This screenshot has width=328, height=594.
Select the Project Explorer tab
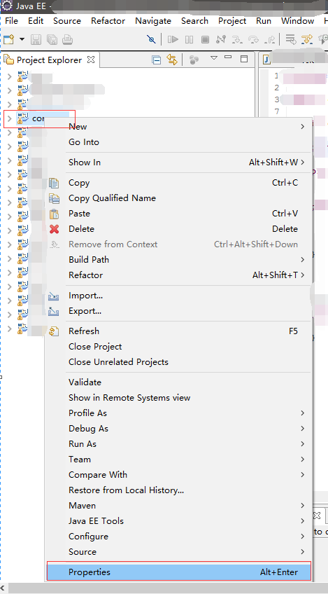(49, 60)
